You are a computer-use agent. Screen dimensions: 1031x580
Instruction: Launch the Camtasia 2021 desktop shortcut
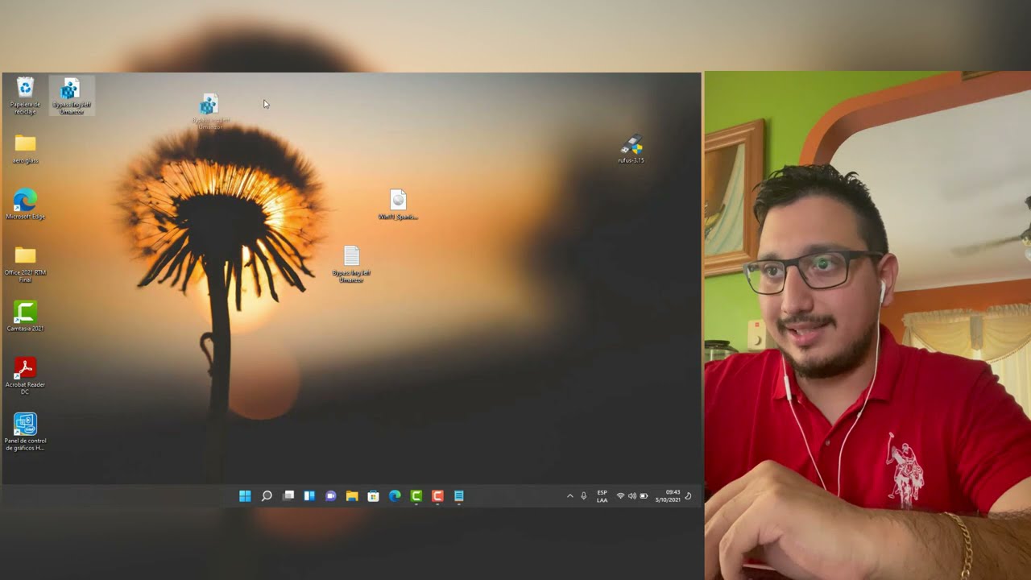click(x=25, y=317)
